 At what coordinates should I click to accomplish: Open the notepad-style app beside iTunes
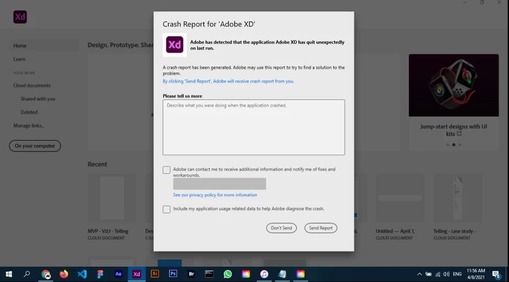point(282,274)
